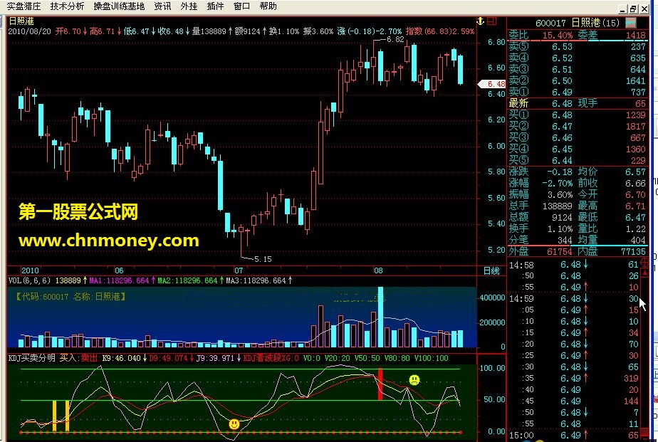The image size is (658, 442).
Task: Click the 外盘 61754 value
Action: (560, 251)
